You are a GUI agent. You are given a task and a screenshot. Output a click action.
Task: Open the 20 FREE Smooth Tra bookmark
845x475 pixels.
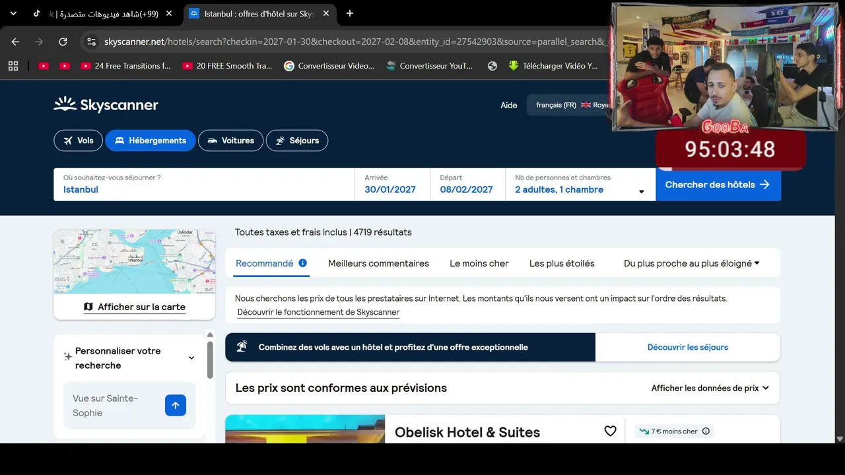[227, 66]
